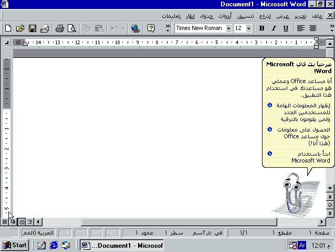Click the Windows Start button
The height and width of the screenshot is (252, 335).
pyautogui.click(x=15, y=245)
